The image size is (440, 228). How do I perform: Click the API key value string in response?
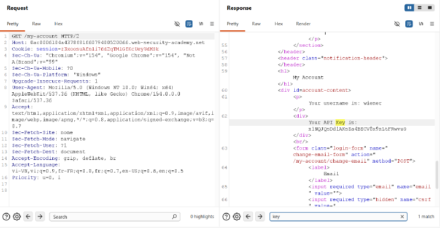(x=357, y=129)
